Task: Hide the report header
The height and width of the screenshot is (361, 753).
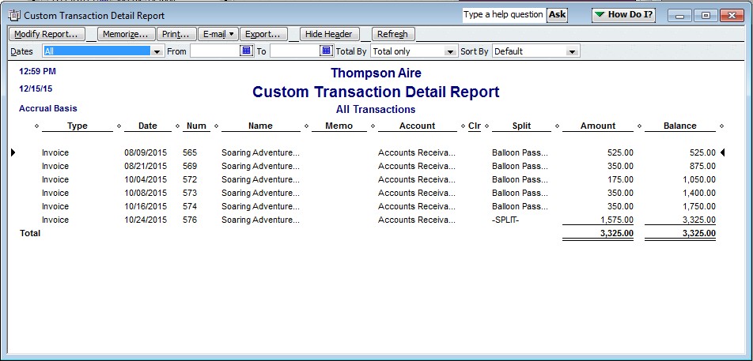Action: pyautogui.click(x=330, y=34)
